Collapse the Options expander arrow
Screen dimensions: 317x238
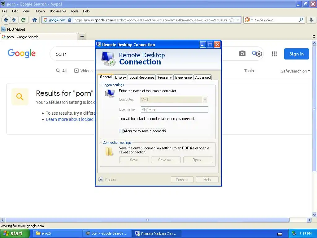101,179
